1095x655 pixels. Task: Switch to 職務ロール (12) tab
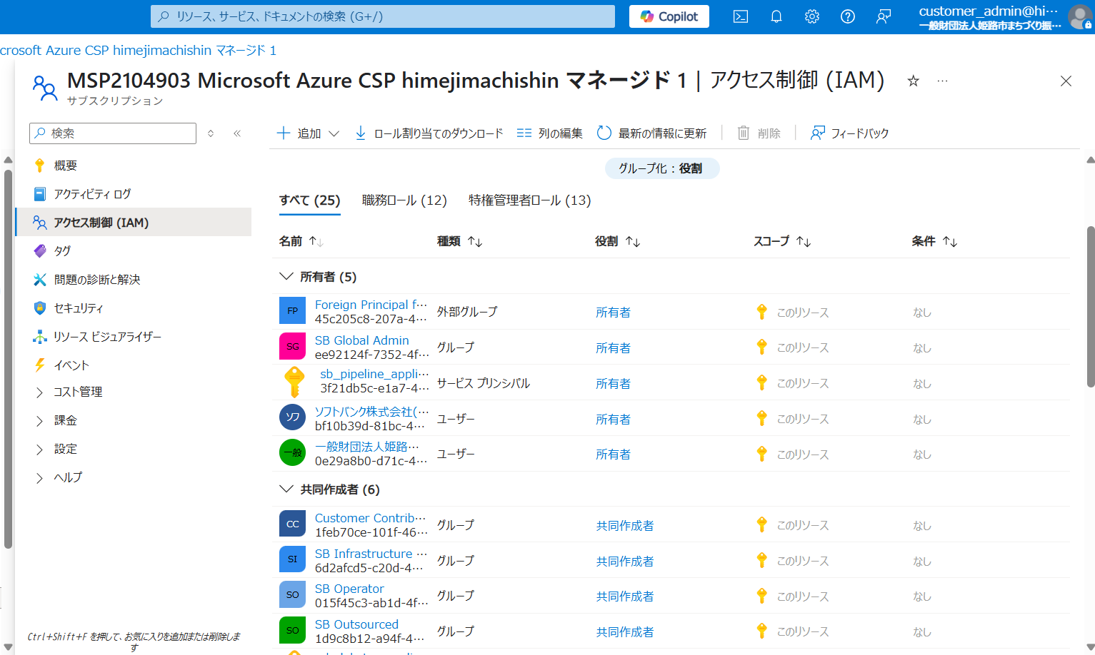[x=404, y=200]
